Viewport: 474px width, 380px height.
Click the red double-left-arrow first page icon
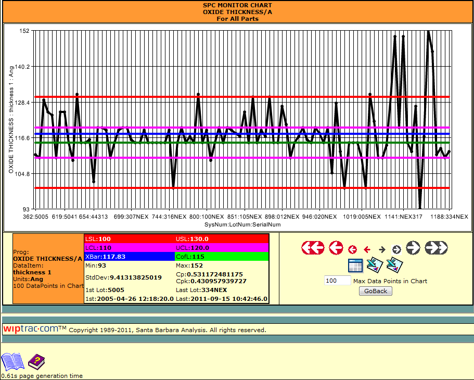click(x=313, y=248)
